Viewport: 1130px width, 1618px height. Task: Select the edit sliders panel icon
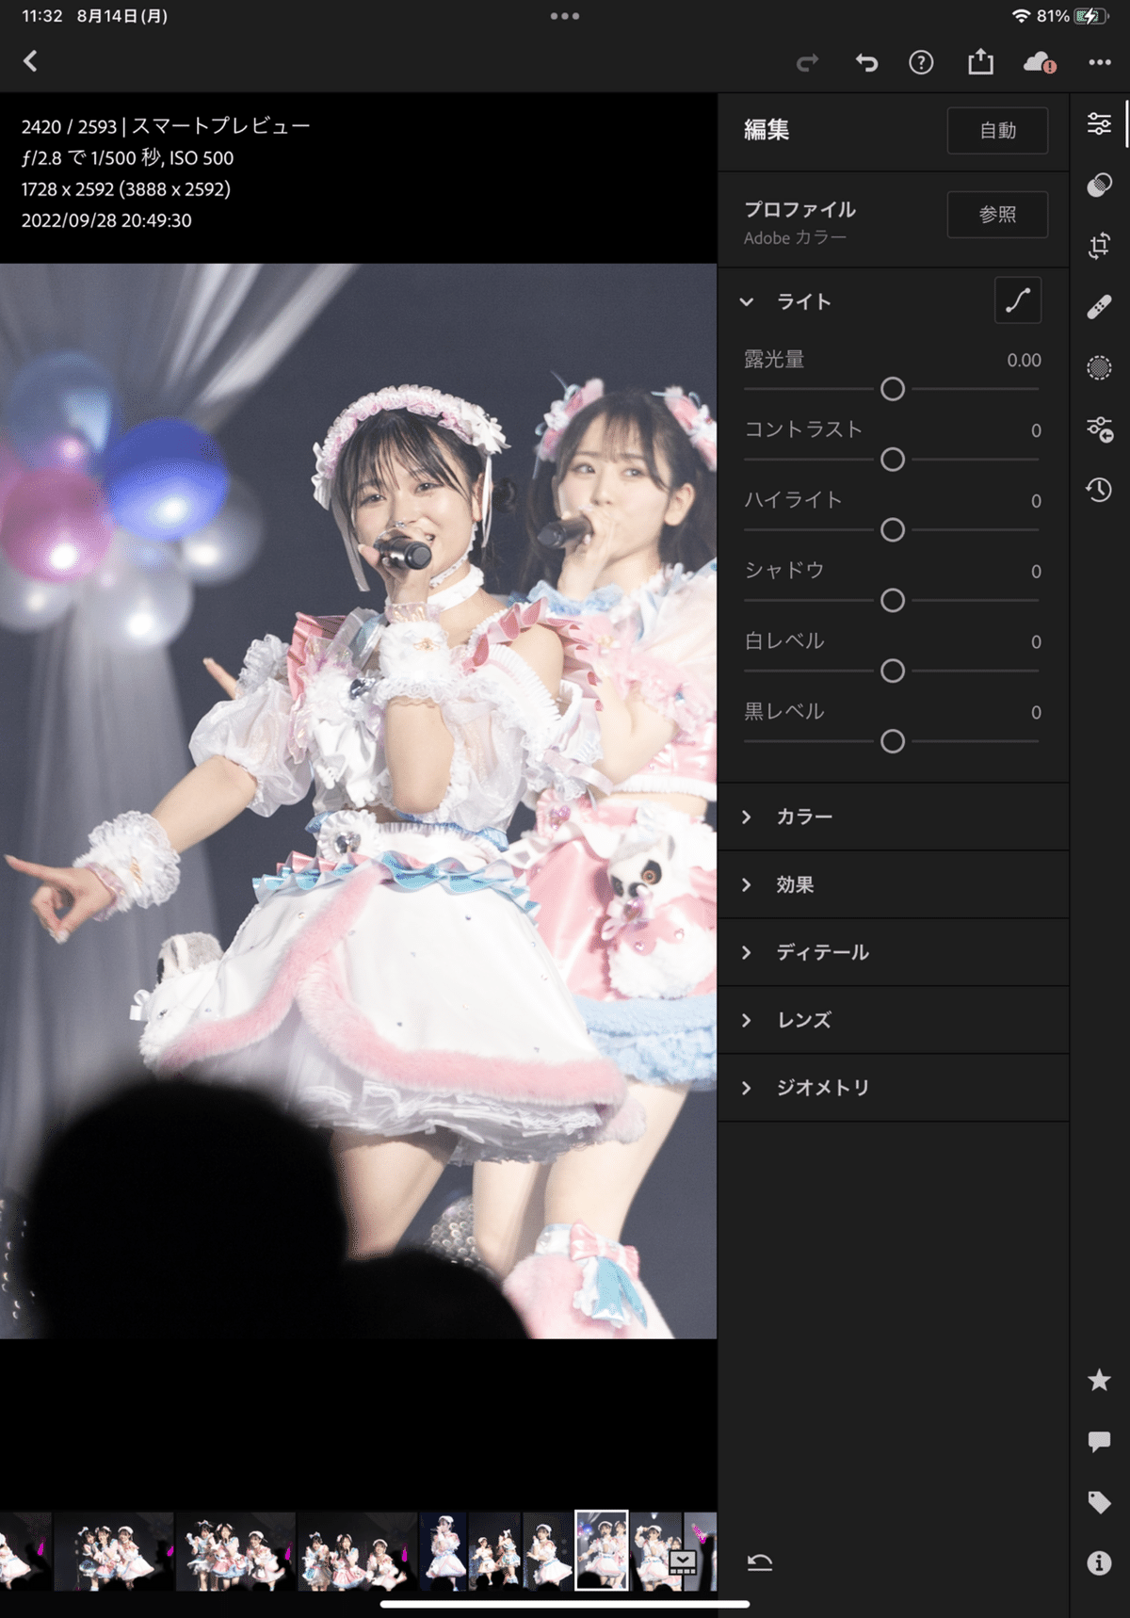click(1099, 123)
